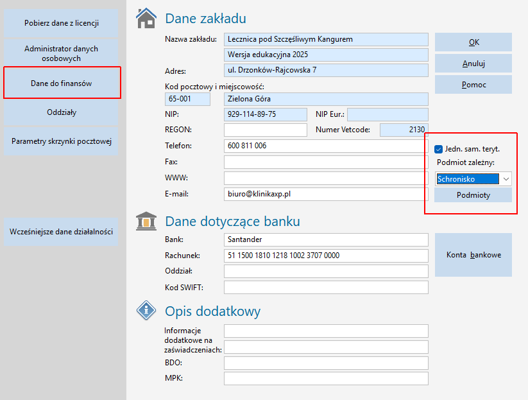Open Wcześniejsze dane działalności

62,232
